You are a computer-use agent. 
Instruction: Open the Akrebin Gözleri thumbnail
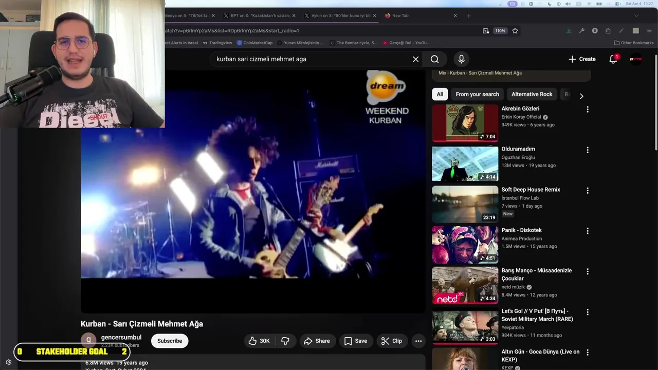[x=465, y=123]
